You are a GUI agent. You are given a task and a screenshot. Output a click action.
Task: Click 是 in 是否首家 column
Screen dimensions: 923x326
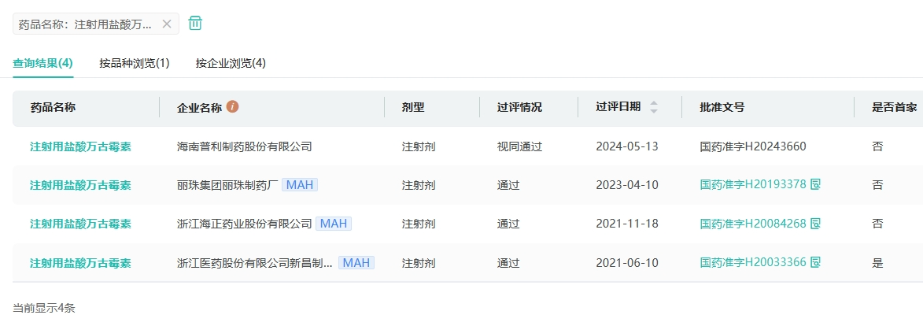877,263
